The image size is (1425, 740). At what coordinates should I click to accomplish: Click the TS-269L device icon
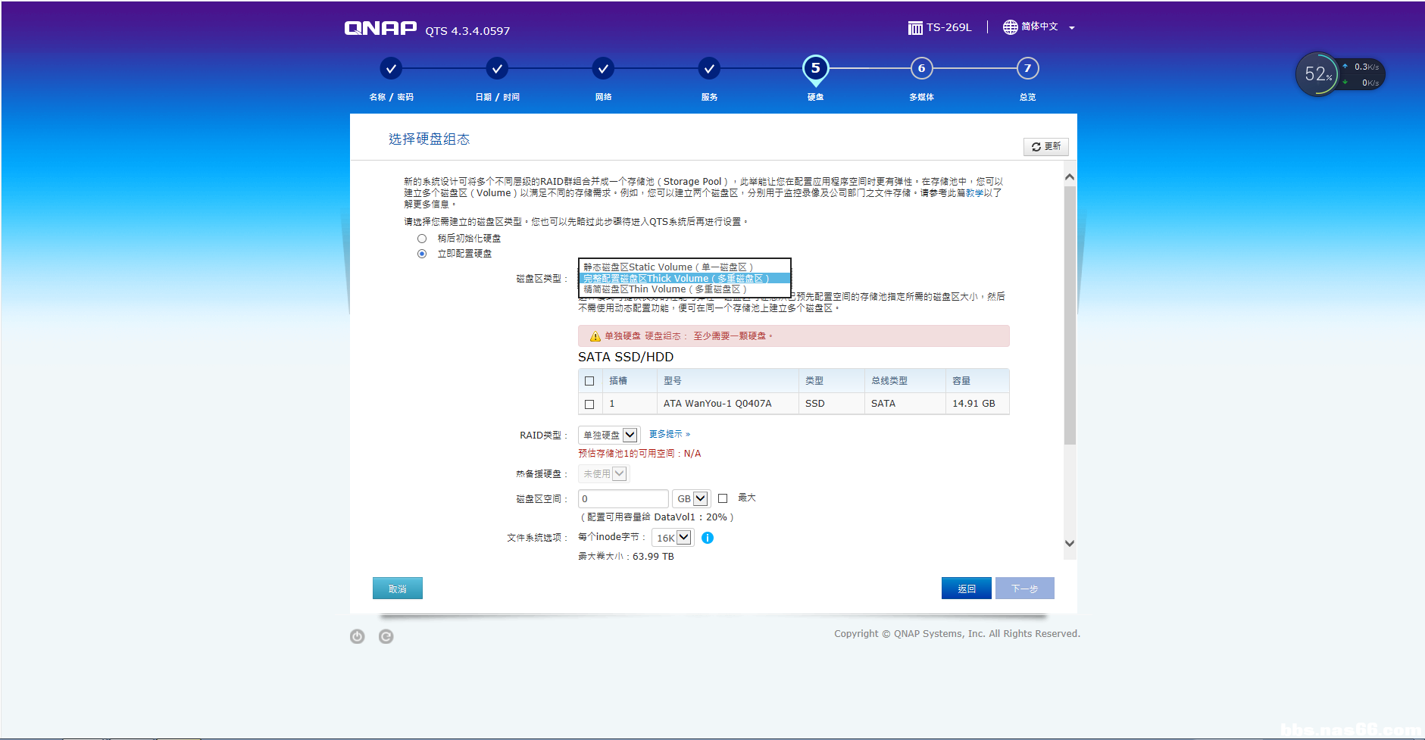915,27
